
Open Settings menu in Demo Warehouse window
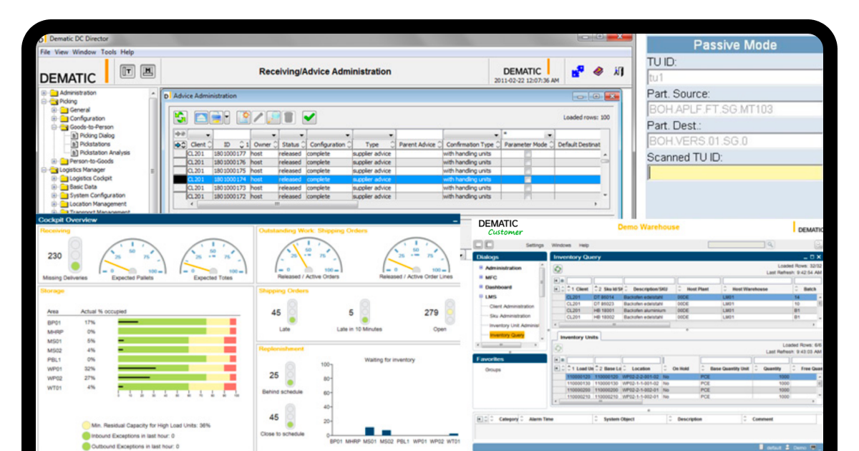pos(535,246)
